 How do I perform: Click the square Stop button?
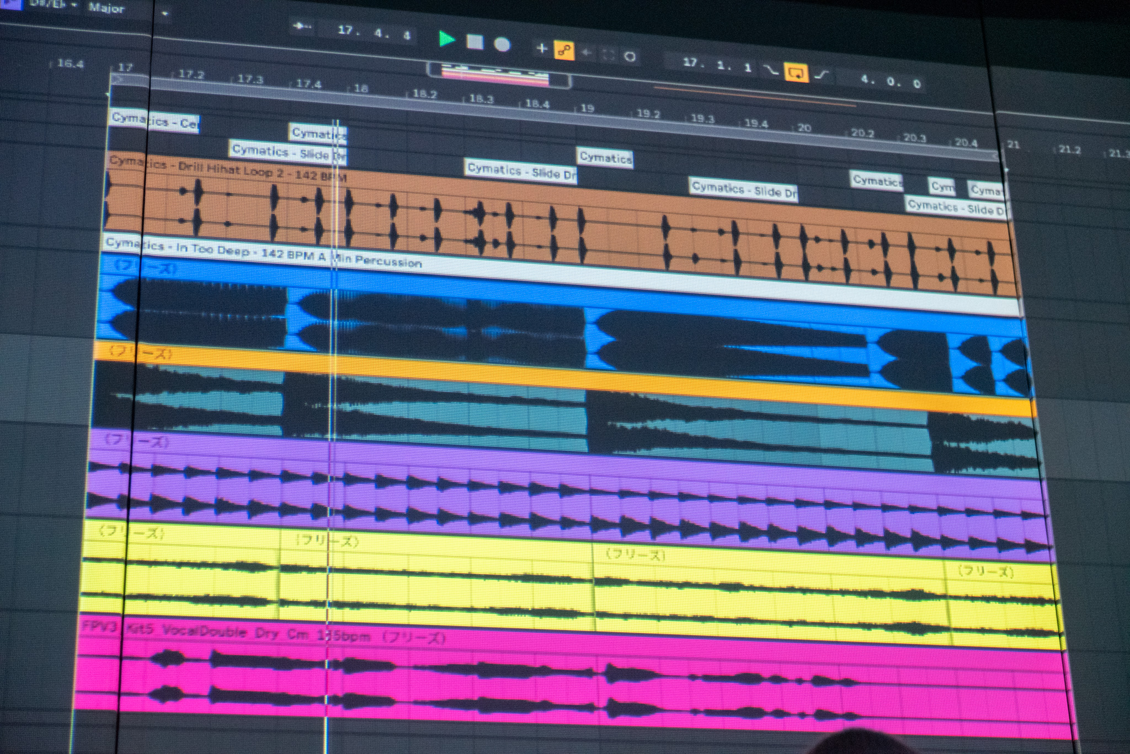(x=475, y=42)
